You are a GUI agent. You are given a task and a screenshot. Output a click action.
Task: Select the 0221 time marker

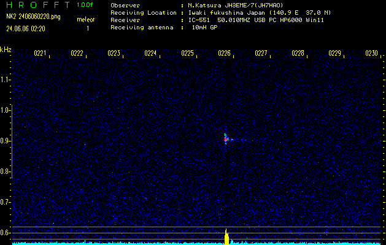(40, 54)
